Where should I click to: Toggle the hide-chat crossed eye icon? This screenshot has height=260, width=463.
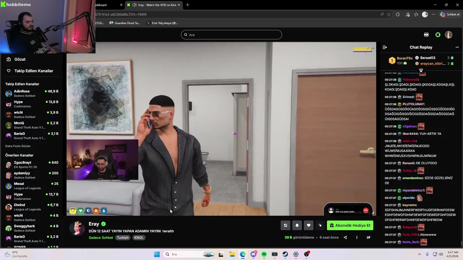368,237
